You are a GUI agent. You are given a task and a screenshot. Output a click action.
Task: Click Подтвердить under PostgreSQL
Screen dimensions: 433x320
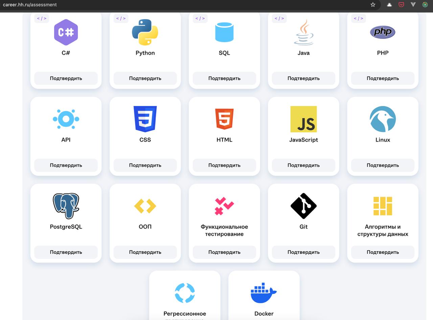click(x=66, y=252)
